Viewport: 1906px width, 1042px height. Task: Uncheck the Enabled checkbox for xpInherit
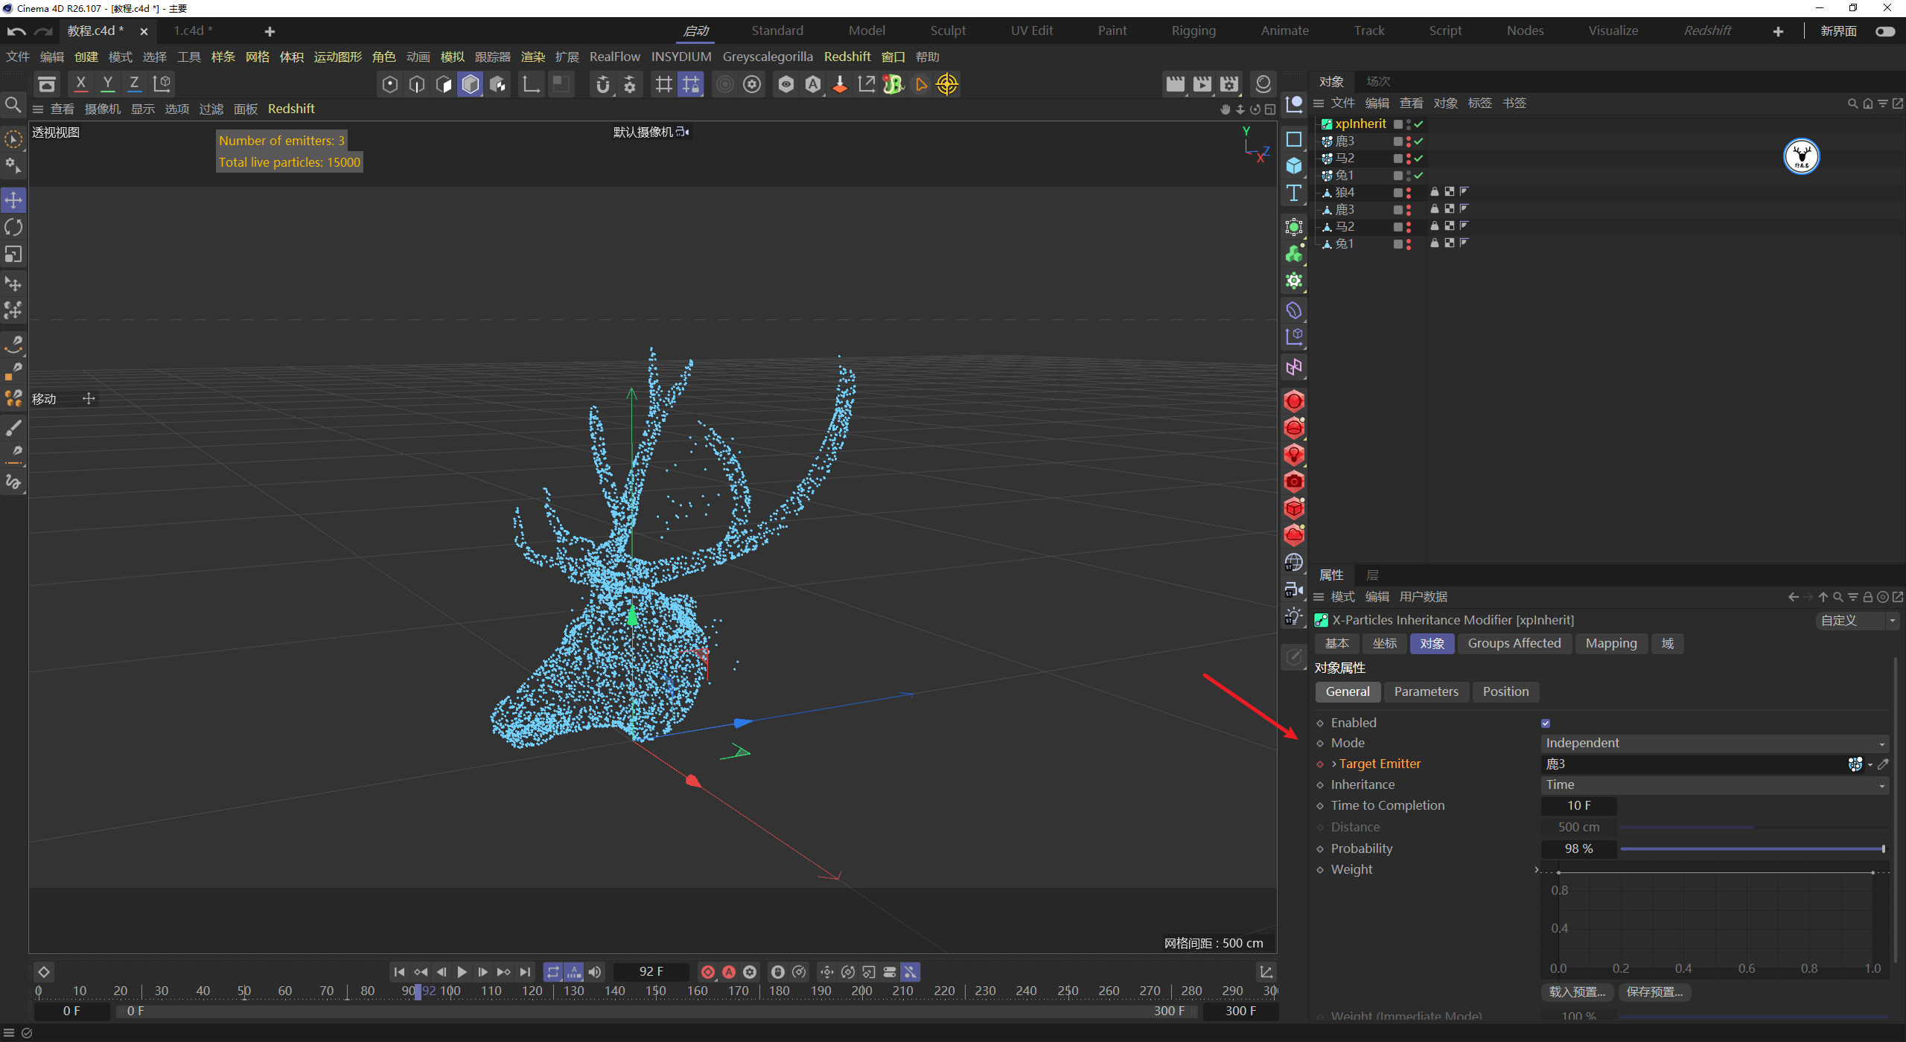[1546, 723]
